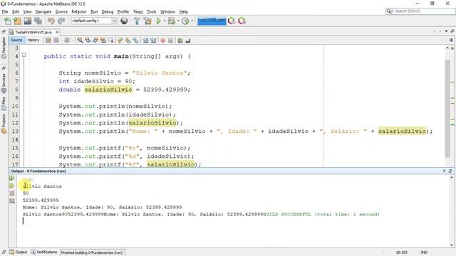Open the Run menu
Viewport: 456px width, 256px height.
94,11
